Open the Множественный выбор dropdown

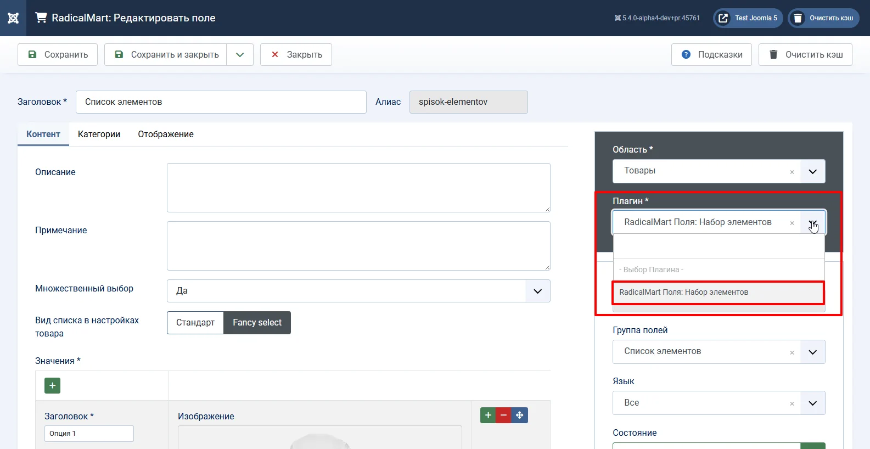tap(358, 291)
